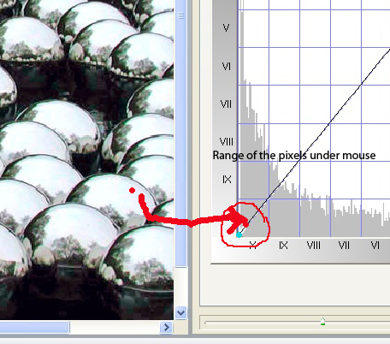This screenshot has width=390, height=344.
Task: Select zone IX on the vertical axis
Action: 227,180
